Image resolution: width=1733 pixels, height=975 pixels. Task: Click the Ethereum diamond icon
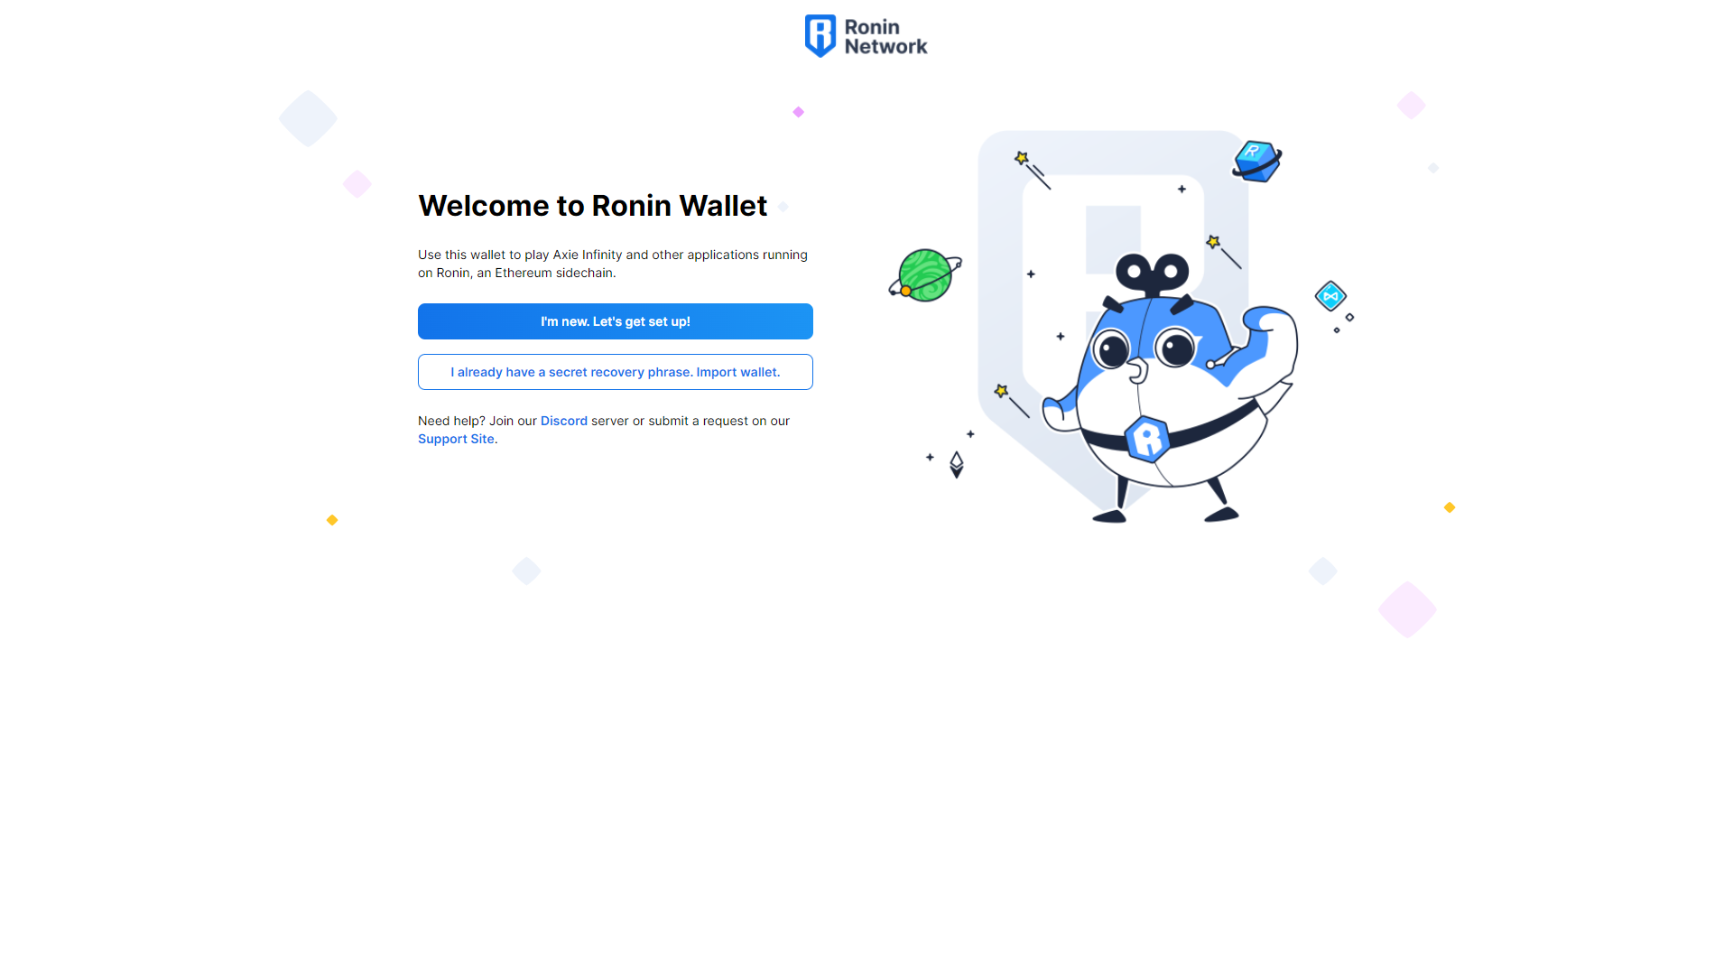[x=957, y=465]
